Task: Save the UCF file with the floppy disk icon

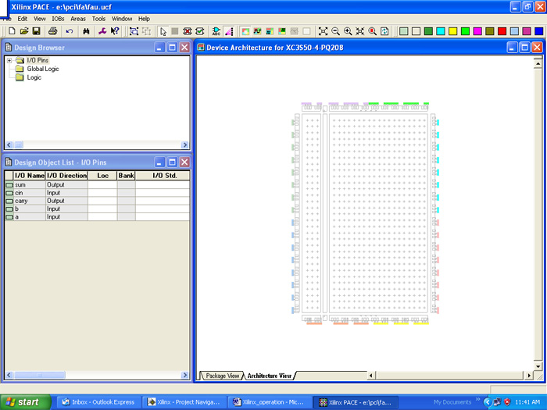Action: click(36, 31)
